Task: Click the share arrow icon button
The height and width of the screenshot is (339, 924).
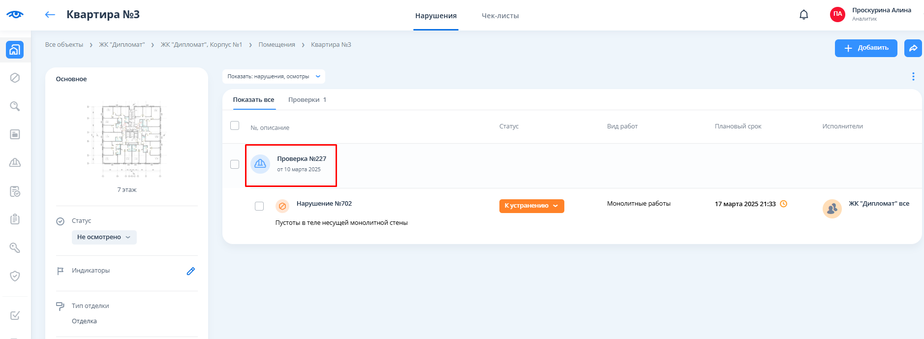Action: point(913,48)
